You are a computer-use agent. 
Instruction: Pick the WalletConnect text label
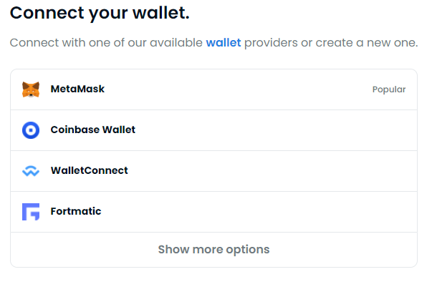click(x=90, y=170)
